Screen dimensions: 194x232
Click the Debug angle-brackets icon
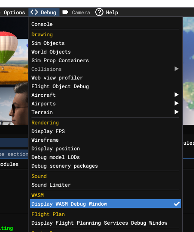[x=34, y=12]
